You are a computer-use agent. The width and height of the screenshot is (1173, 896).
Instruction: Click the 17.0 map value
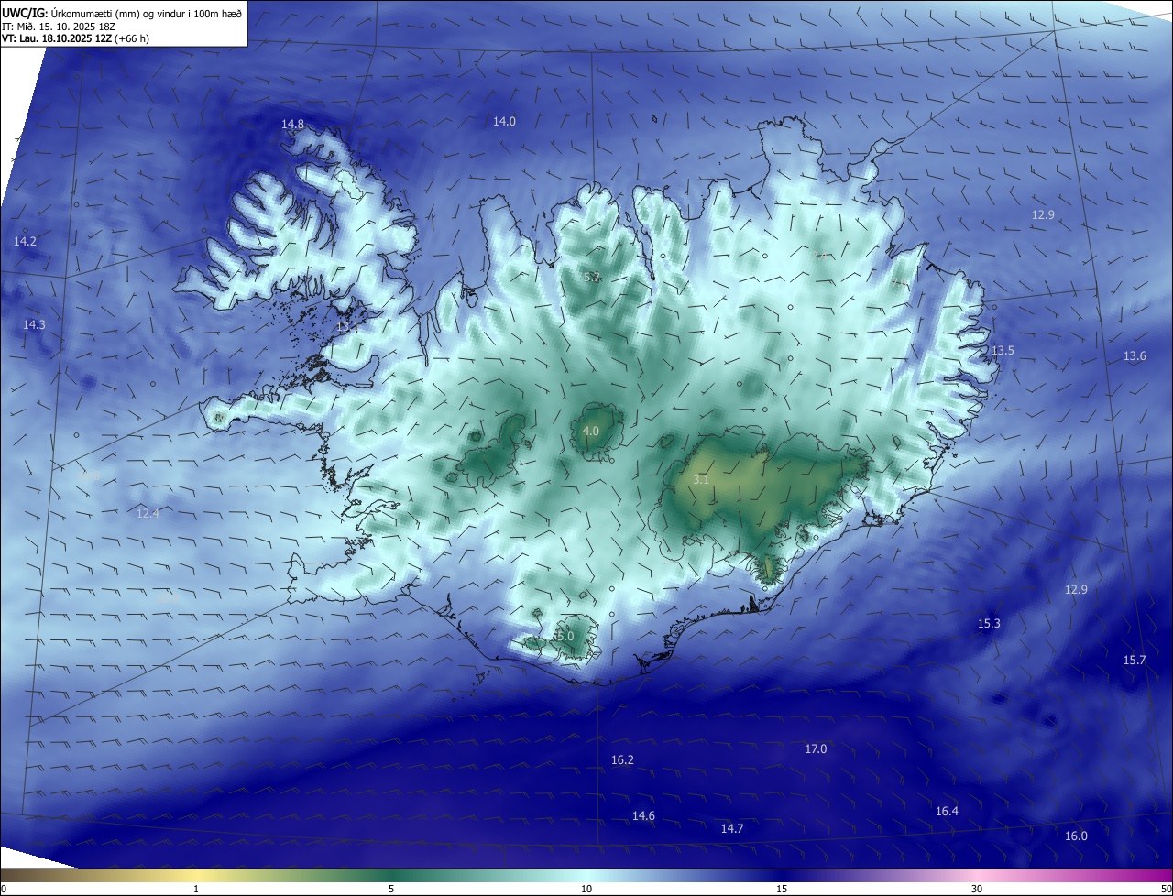click(x=816, y=748)
